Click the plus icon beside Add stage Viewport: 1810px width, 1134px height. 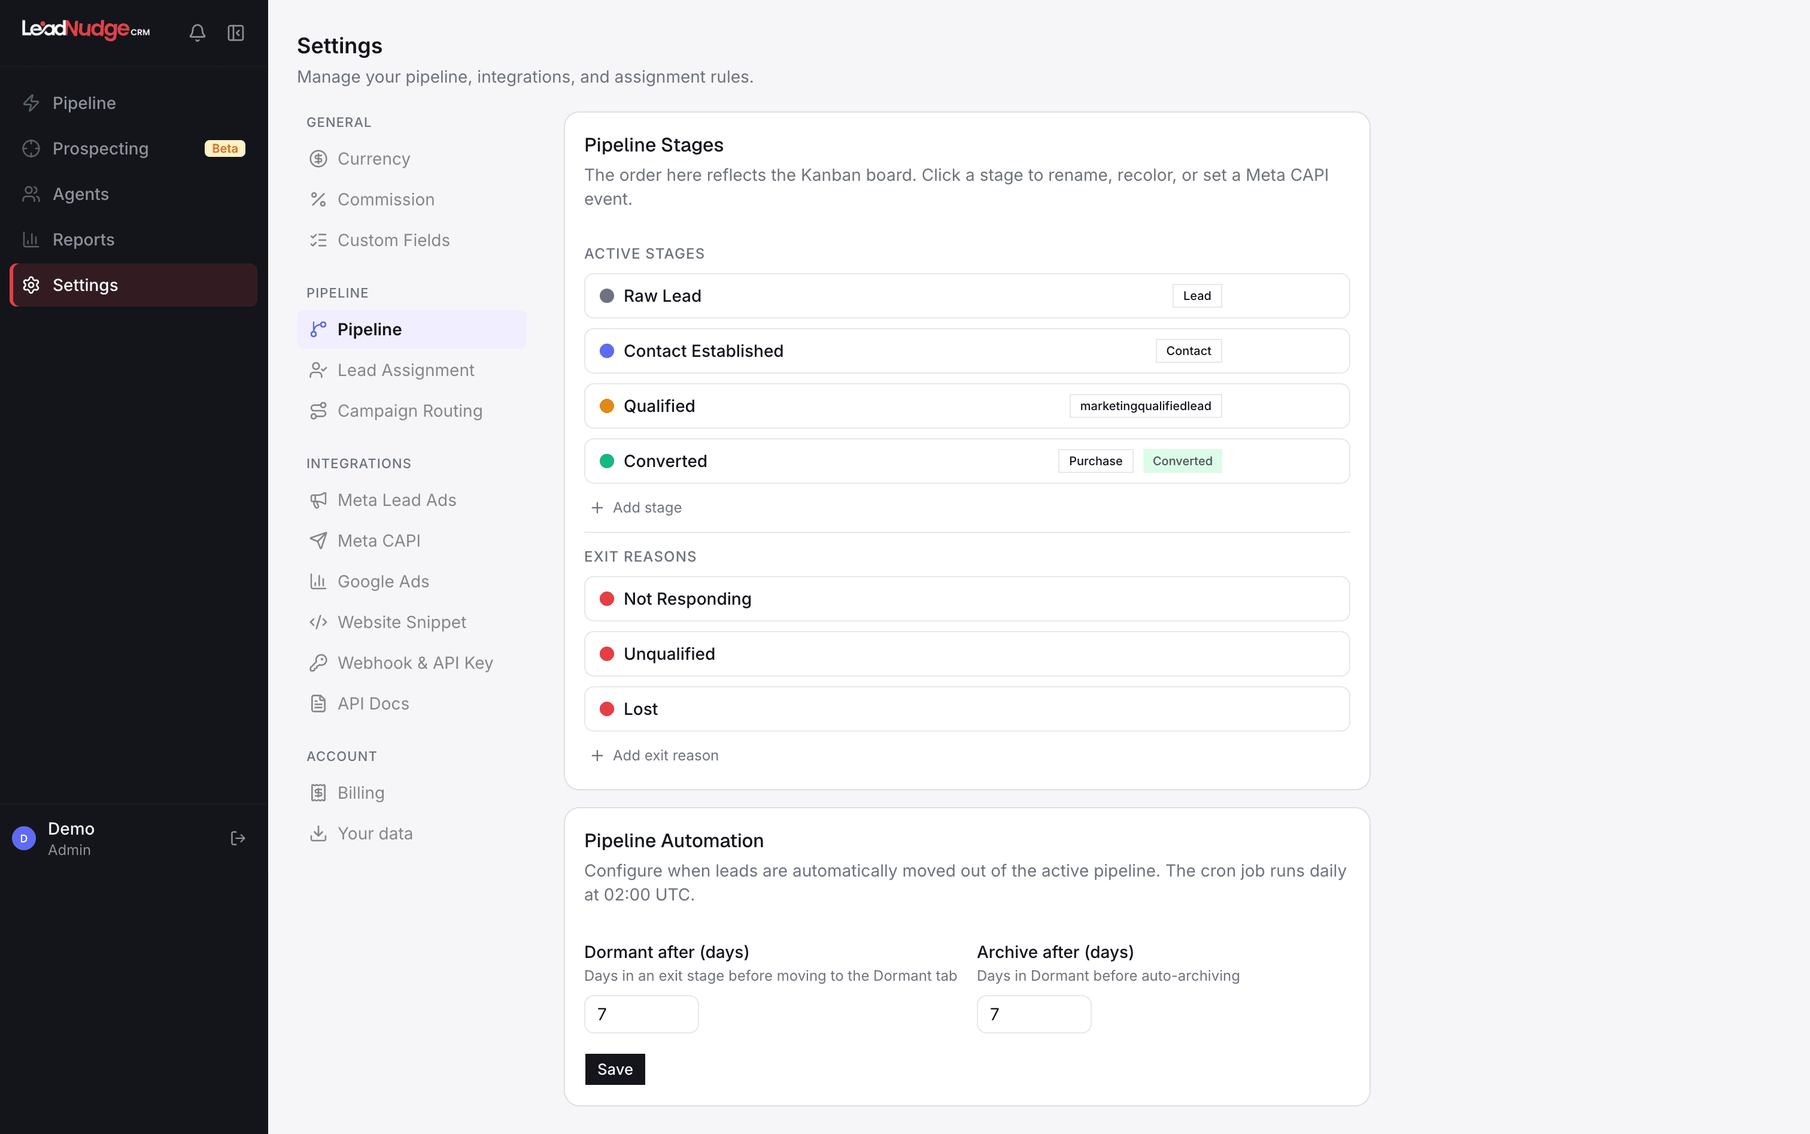click(597, 508)
